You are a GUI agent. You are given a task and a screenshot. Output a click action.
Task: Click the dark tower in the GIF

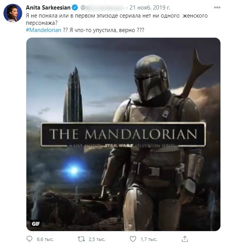coord(73,95)
